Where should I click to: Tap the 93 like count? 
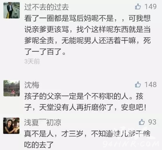[152, 122]
